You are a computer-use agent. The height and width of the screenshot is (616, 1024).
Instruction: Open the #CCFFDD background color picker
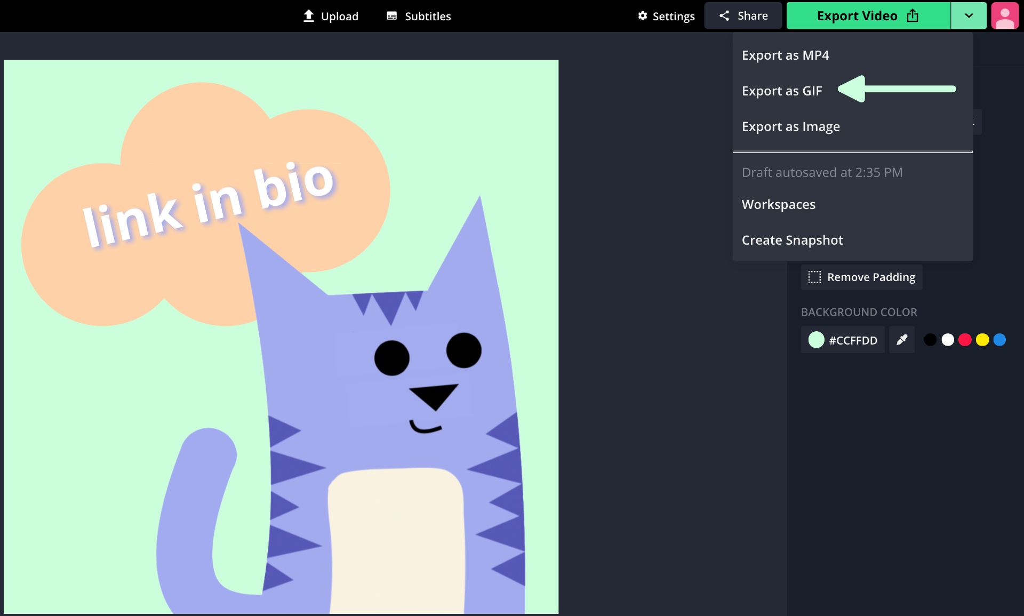pyautogui.click(x=843, y=340)
